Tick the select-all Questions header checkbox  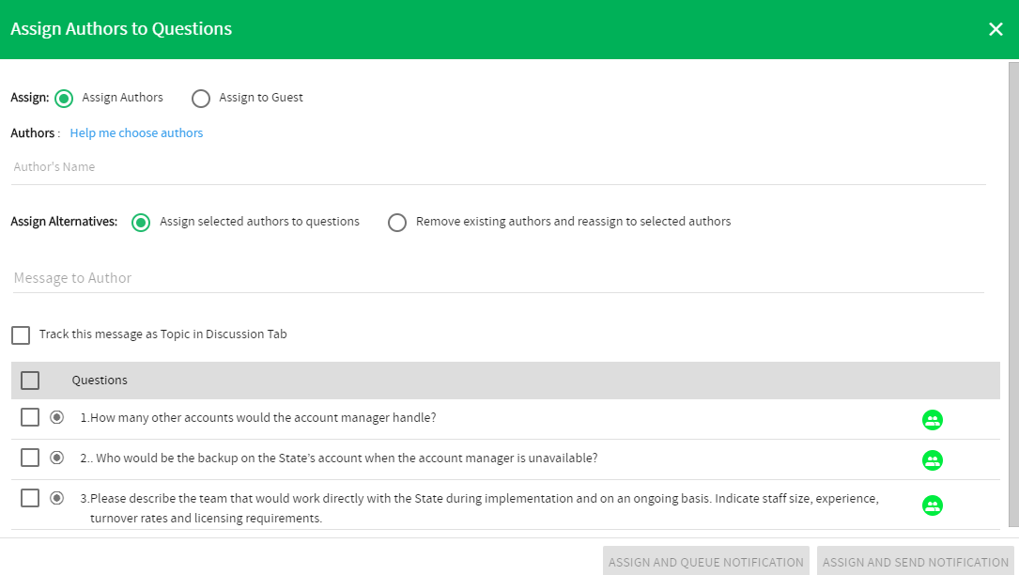pyautogui.click(x=30, y=380)
